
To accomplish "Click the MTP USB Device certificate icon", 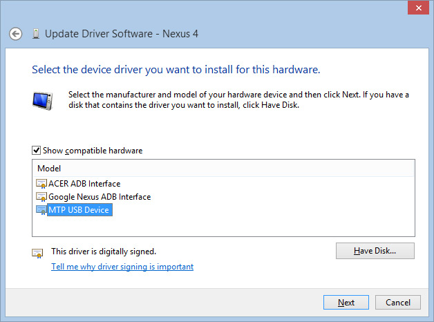I will click(x=41, y=210).
